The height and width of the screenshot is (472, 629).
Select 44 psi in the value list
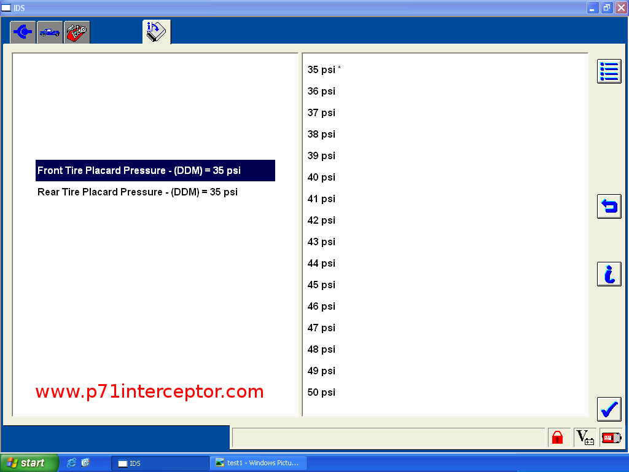tap(322, 264)
